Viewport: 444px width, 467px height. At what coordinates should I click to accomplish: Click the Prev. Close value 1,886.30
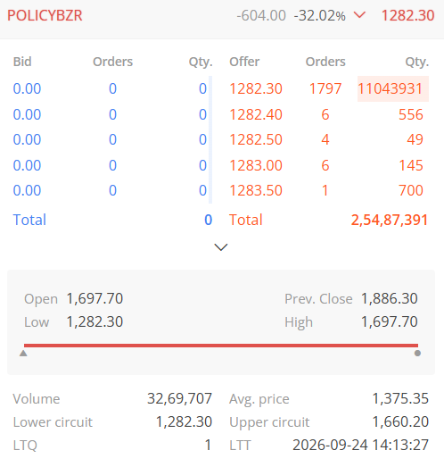[390, 299]
